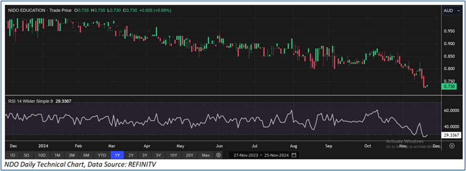Click the H0.735 high value in header
The width and height of the screenshot is (466, 171).
(98, 10)
